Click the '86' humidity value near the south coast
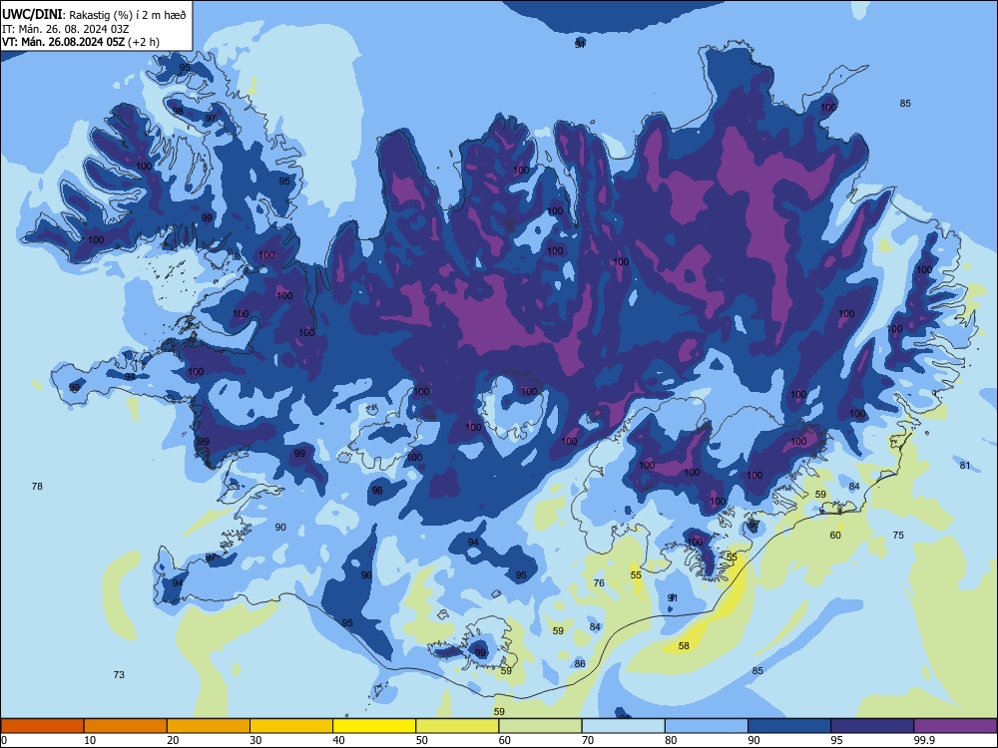Image resolution: width=998 pixels, height=748 pixels. click(580, 664)
